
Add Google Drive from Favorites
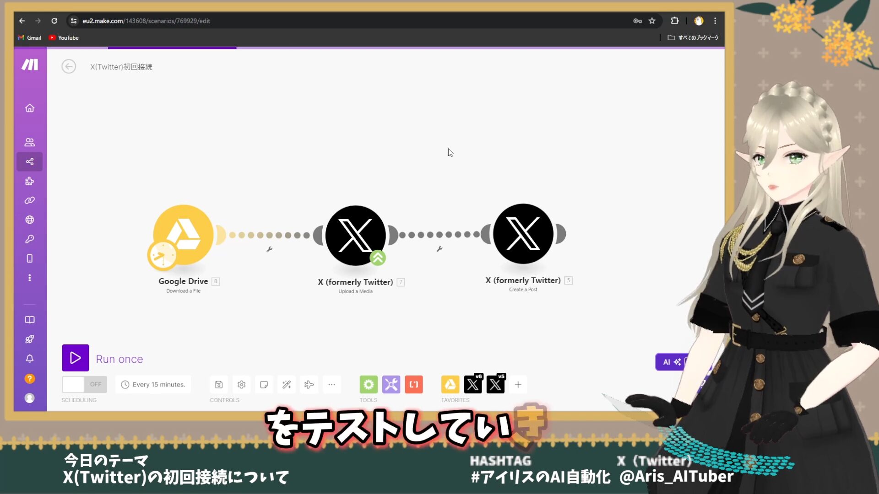pyautogui.click(x=450, y=385)
